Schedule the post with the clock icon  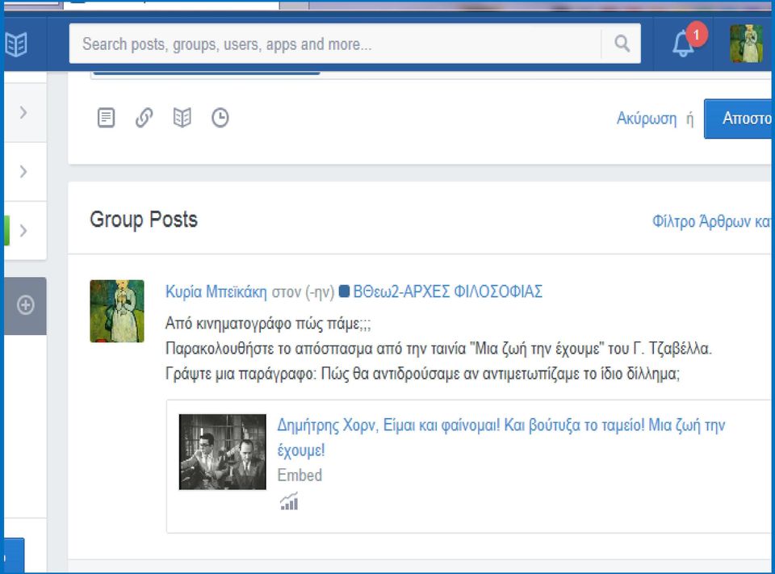point(220,118)
